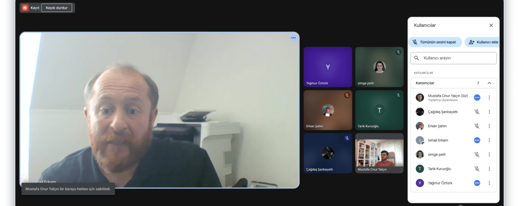Toggle Tarık Kuruoğlu's muted mic in list
This screenshot has width=519, height=206.
[x=477, y=169]
